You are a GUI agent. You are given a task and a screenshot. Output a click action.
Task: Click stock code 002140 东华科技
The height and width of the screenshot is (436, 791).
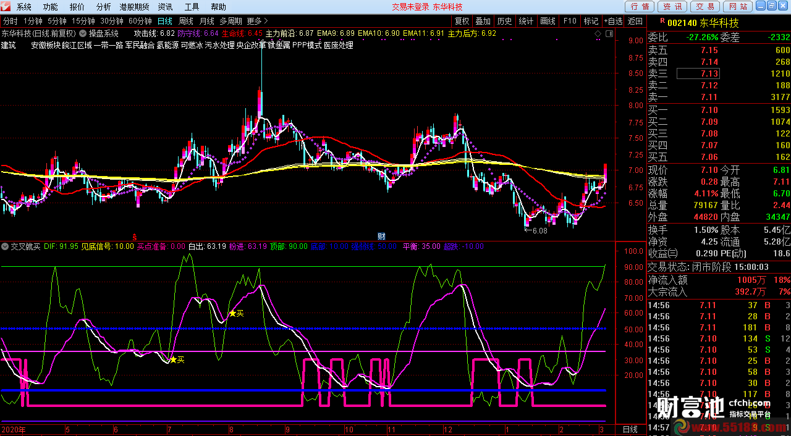click(703, 23)
